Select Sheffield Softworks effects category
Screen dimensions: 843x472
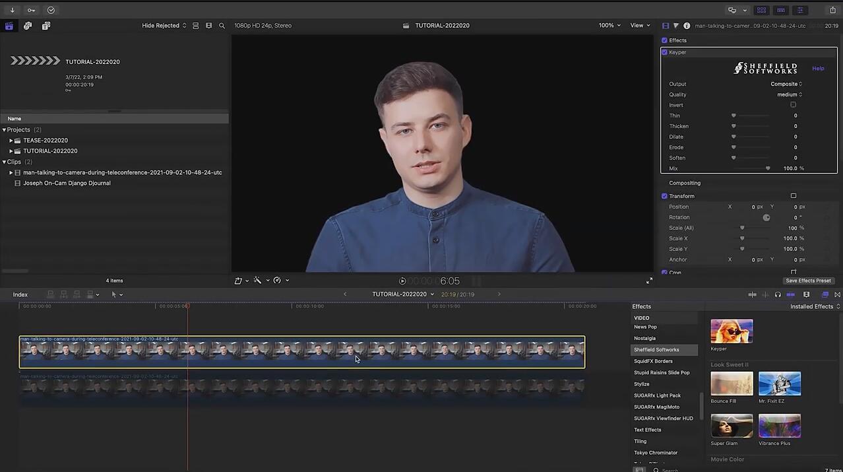click(664, 350)
